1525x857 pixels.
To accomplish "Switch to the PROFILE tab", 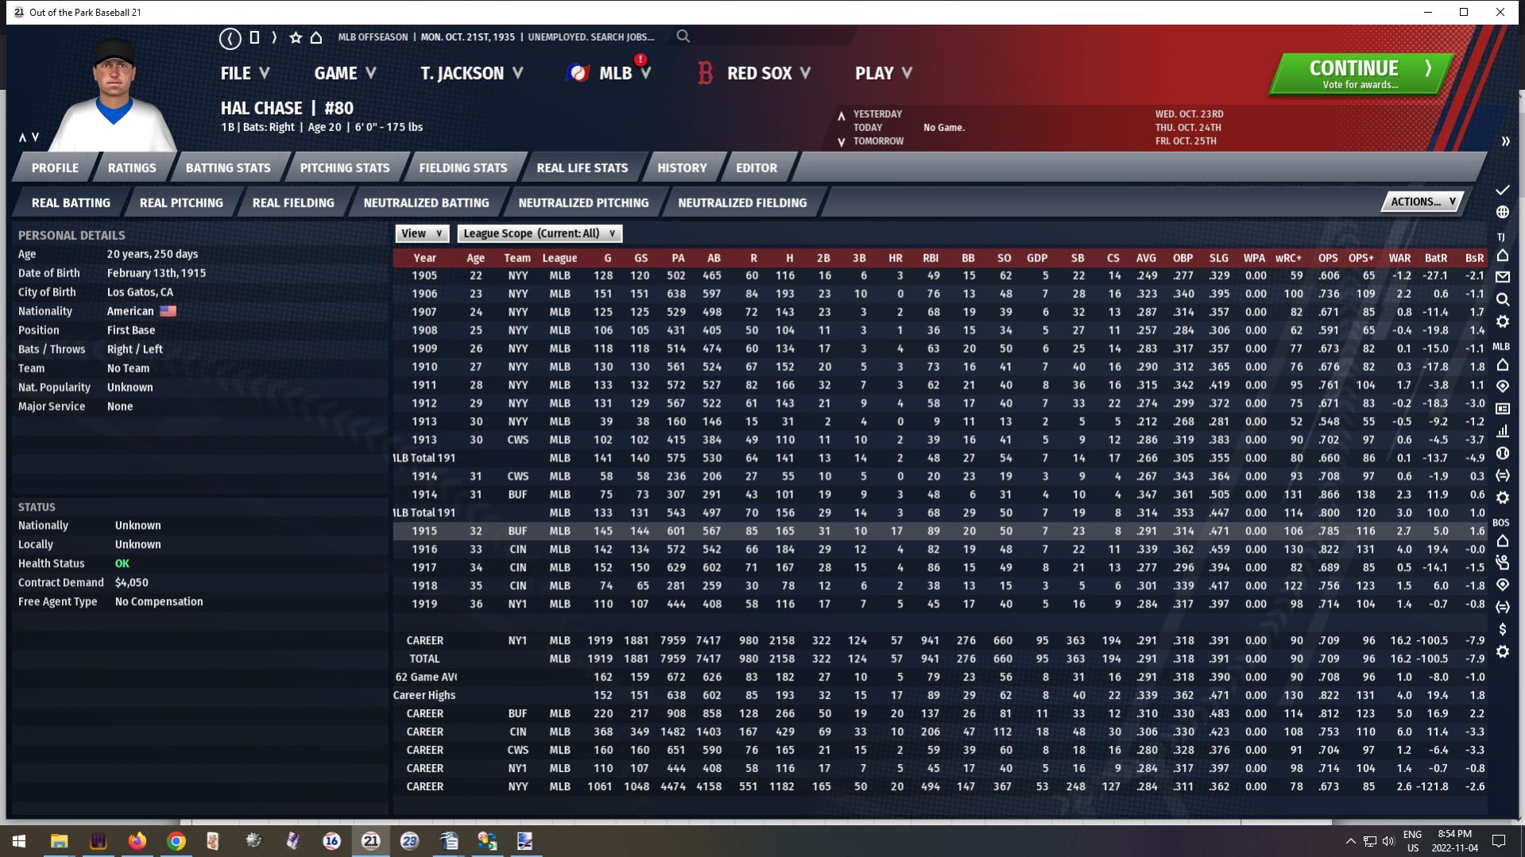I will [55, 168].
